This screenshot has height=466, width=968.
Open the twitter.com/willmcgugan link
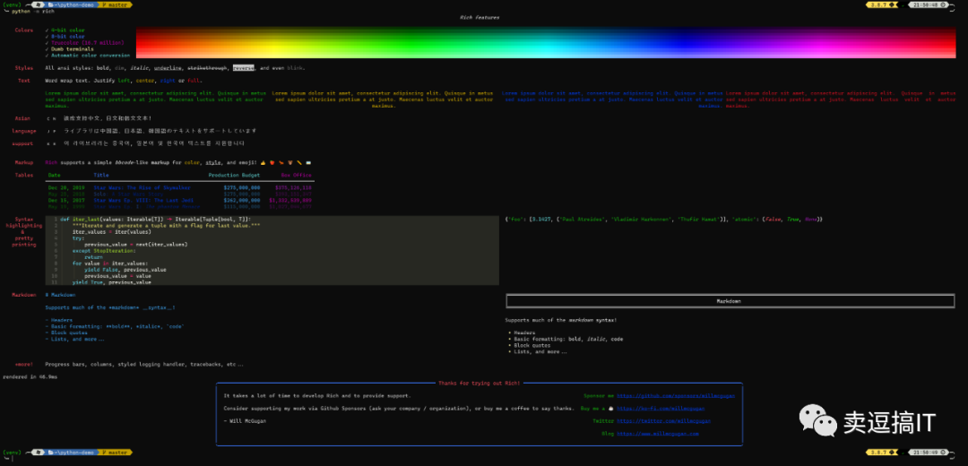coord(663,421)
